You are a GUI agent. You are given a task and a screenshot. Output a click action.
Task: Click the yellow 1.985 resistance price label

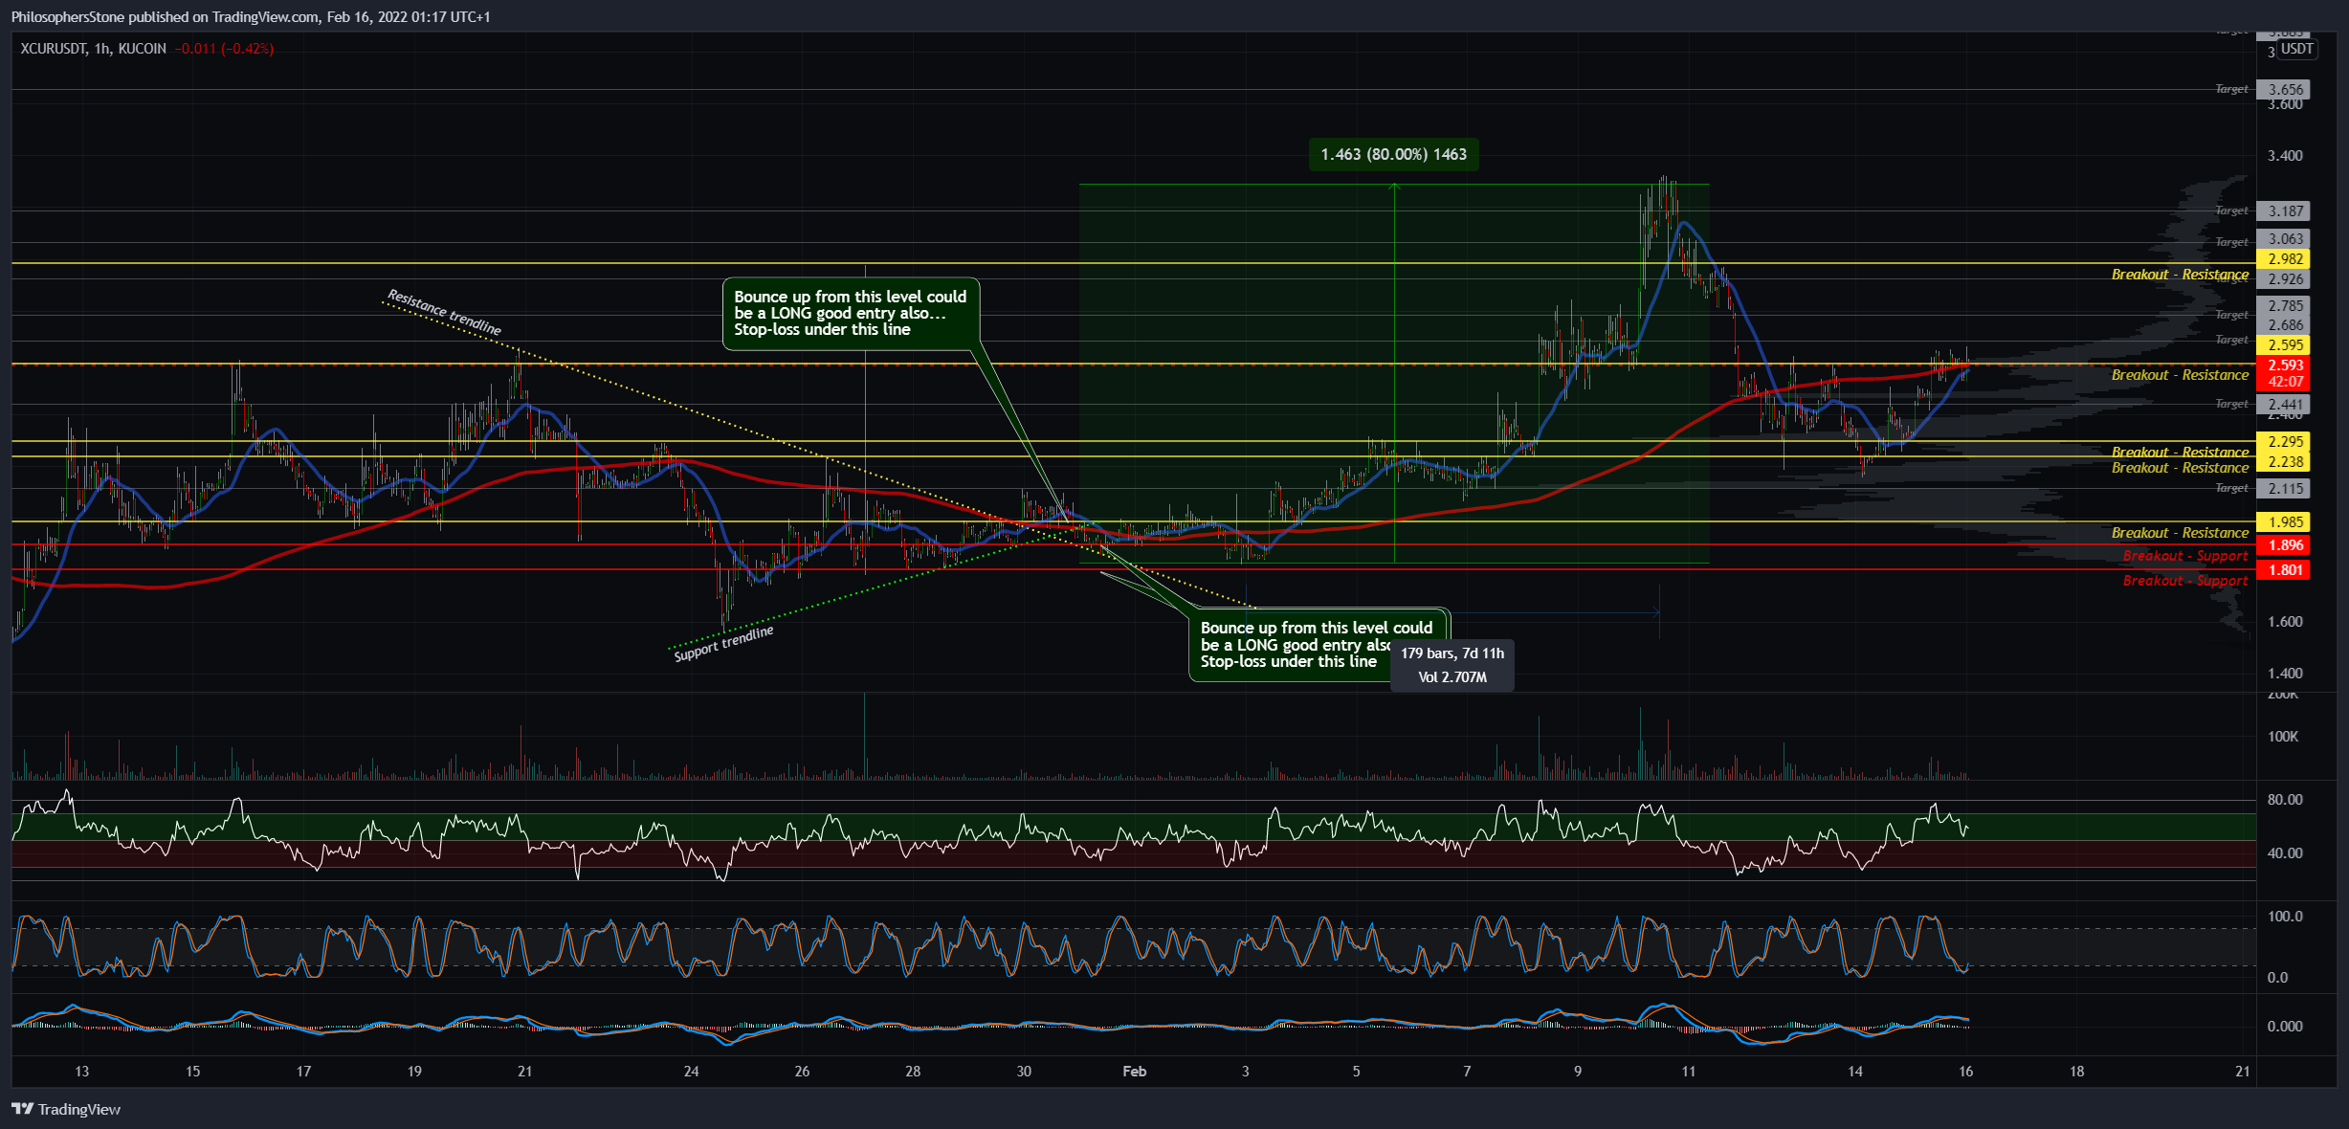pos(2283,522)
